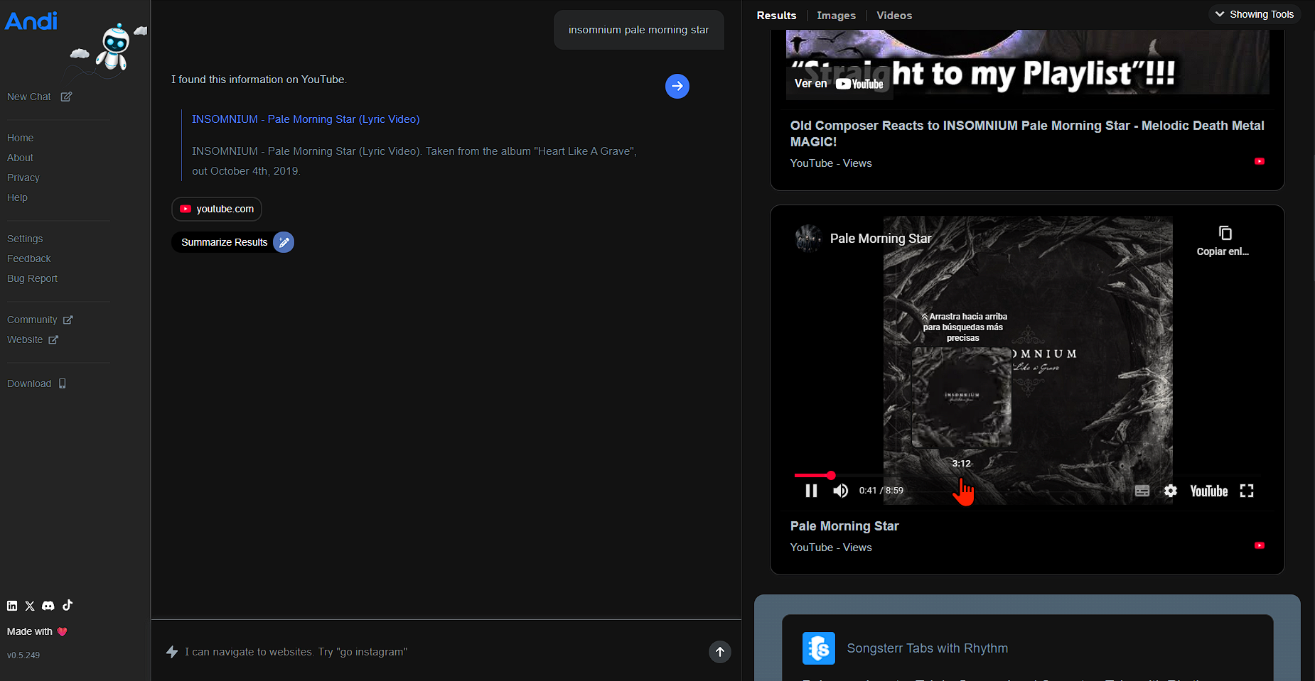Switch to the Results tab

coord(776,16)
